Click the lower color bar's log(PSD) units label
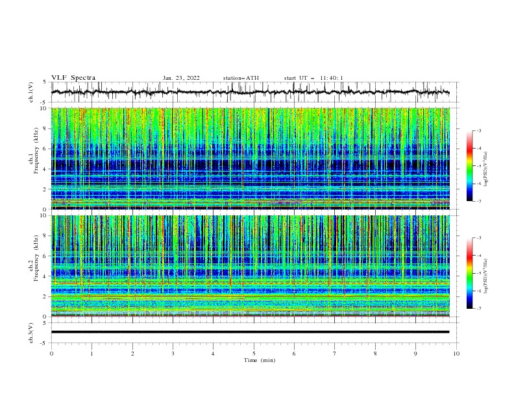Screen dimensions: 514x397 (486, 276)
